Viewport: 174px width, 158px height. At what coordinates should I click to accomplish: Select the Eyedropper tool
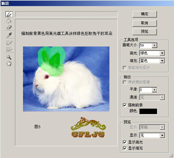click(x=9, y=35)
